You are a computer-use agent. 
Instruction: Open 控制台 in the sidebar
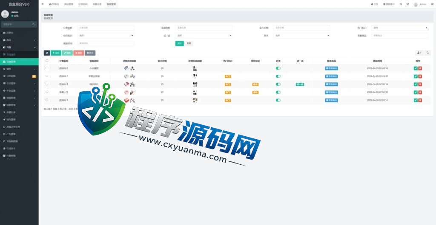tap(19, 33)
